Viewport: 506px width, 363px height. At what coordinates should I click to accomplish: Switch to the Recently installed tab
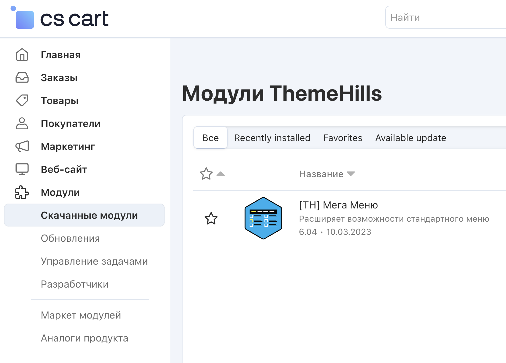pyautogui.click(x=272, y=138)
